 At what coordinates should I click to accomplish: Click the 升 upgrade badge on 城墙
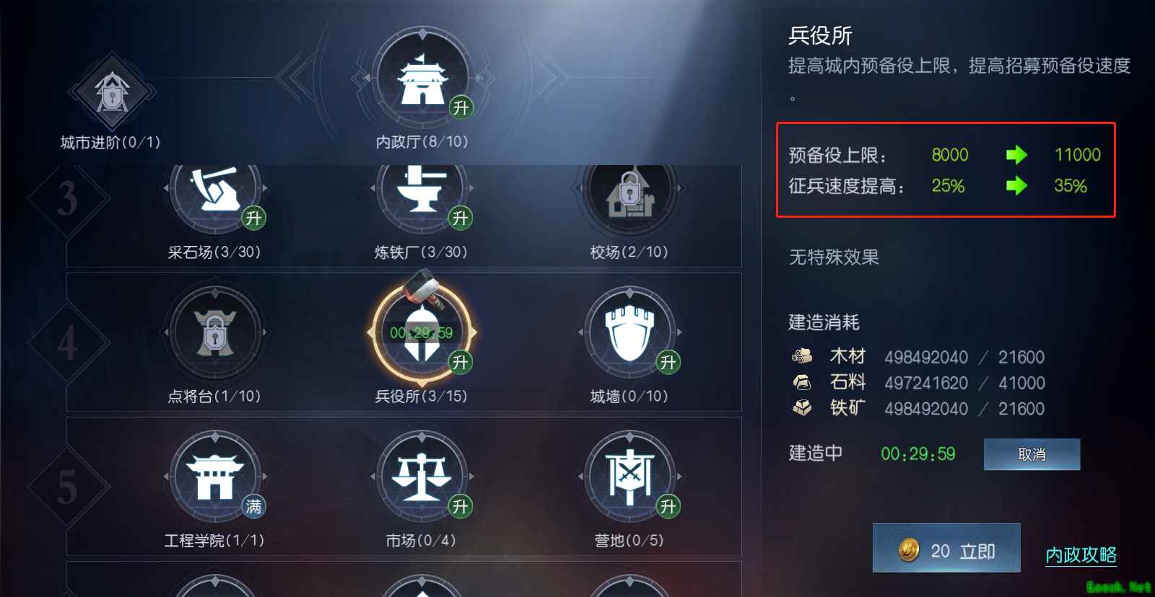pyautogui.click(x=668, y=362)
